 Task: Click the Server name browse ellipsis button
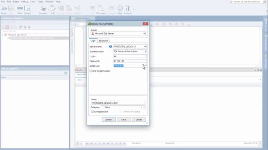145,46
